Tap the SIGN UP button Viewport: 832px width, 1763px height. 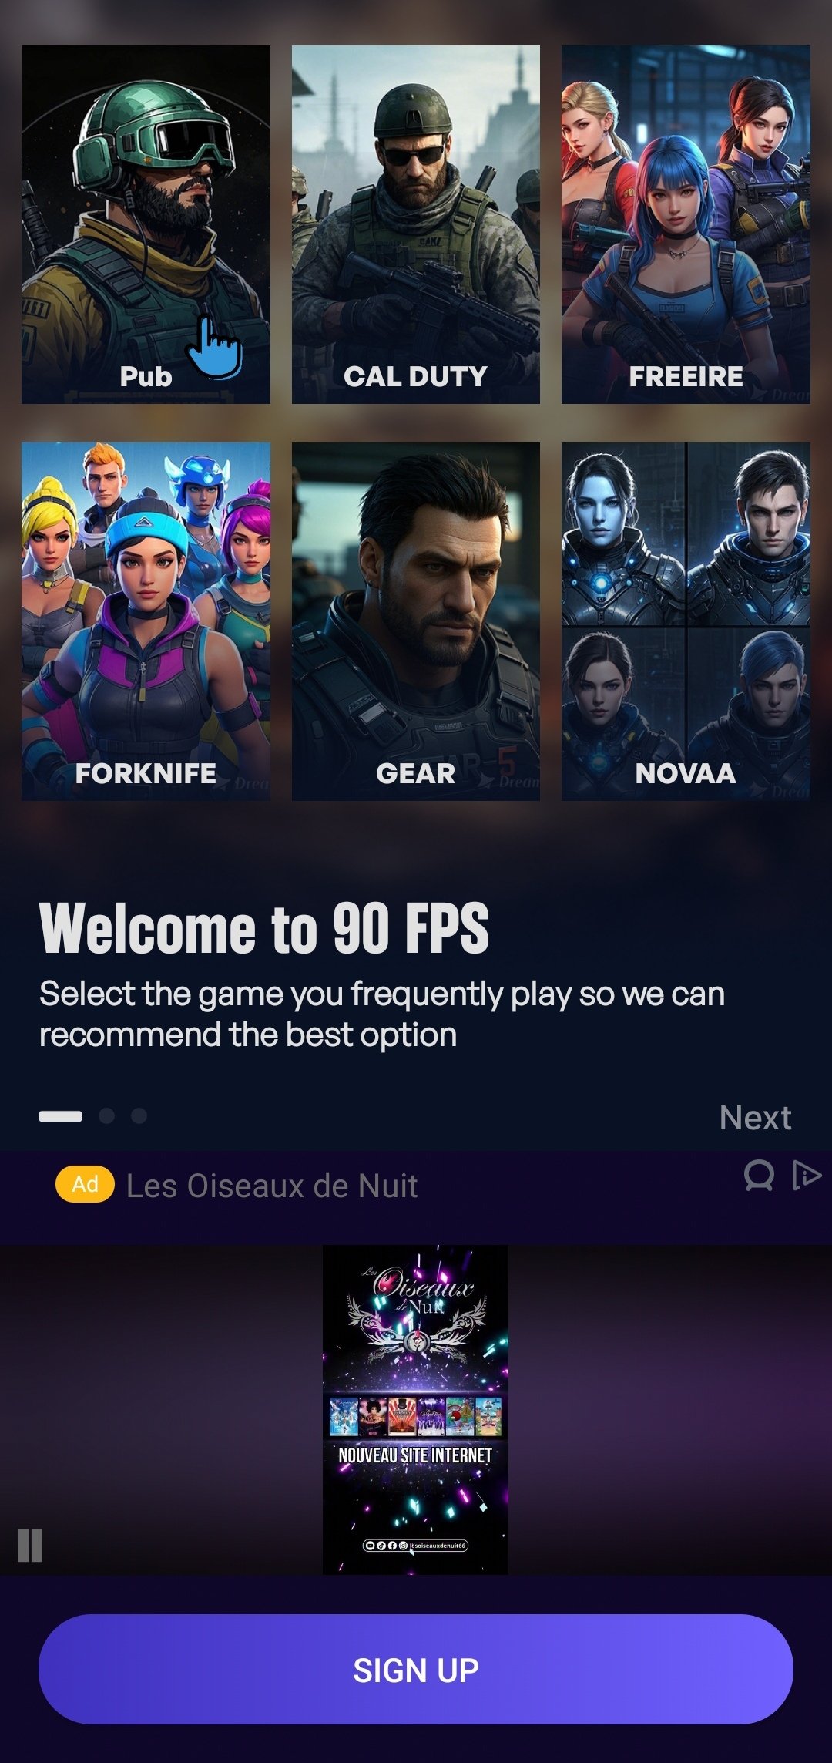coord(416,1670)
